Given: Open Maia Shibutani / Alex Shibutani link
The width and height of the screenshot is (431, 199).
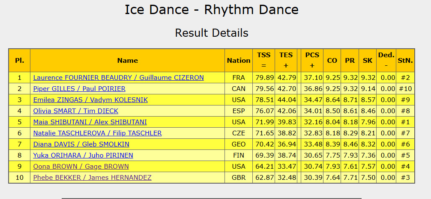Looking at the screenshot, I should tap(90, 122).
